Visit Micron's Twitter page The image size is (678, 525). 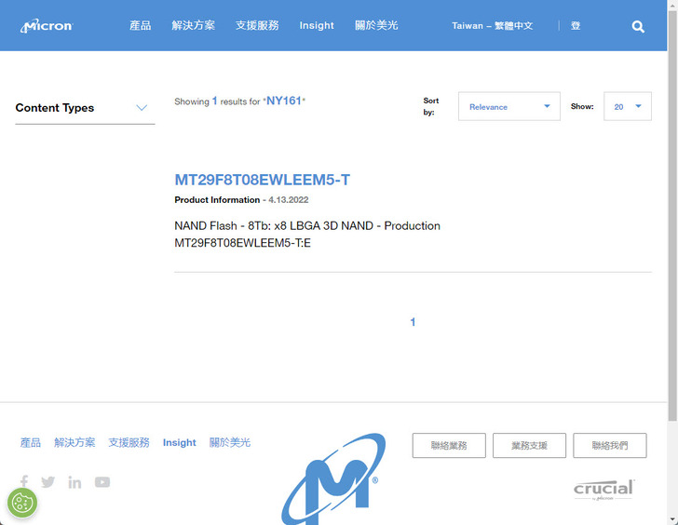click(48, 482)
